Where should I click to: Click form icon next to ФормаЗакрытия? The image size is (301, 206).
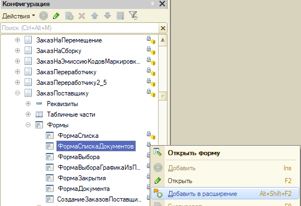pos(50,178)
